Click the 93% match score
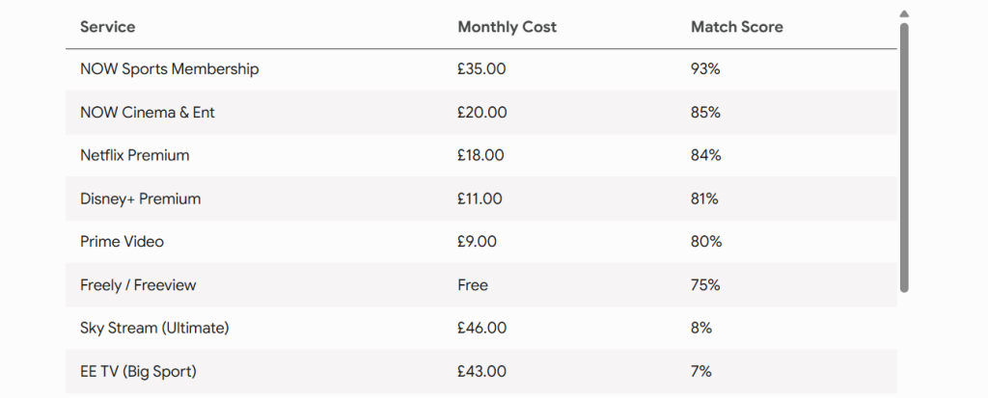The height and width of the screenshot is (398, 988). (705, 69)
